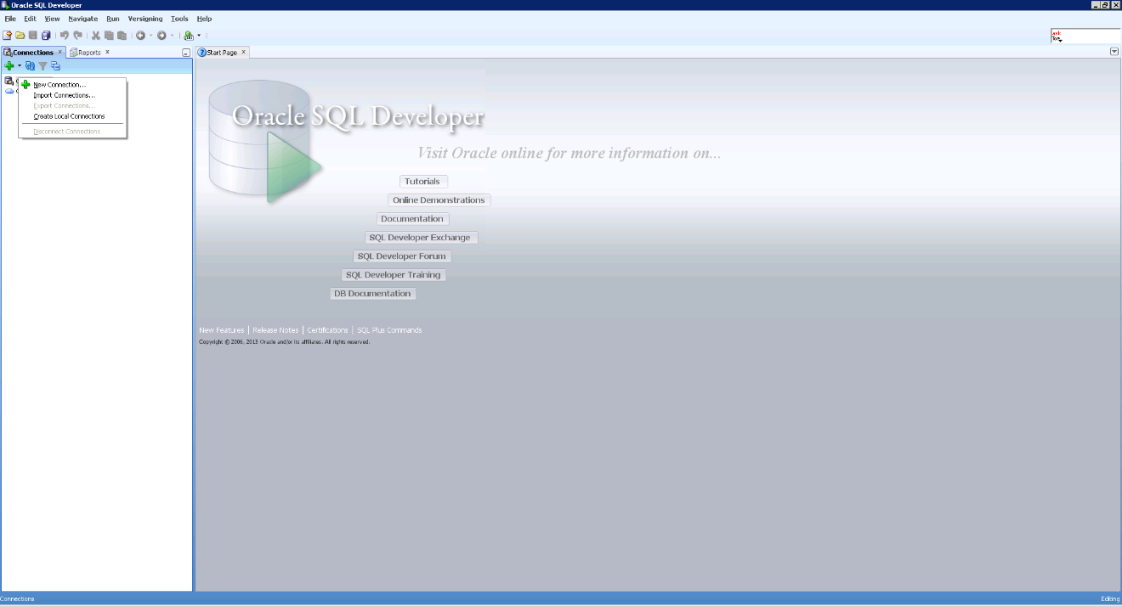Click the SQL Worksheet toolbar icon
The width and height of the screenshot is (1122, 607).
(189, 36)
